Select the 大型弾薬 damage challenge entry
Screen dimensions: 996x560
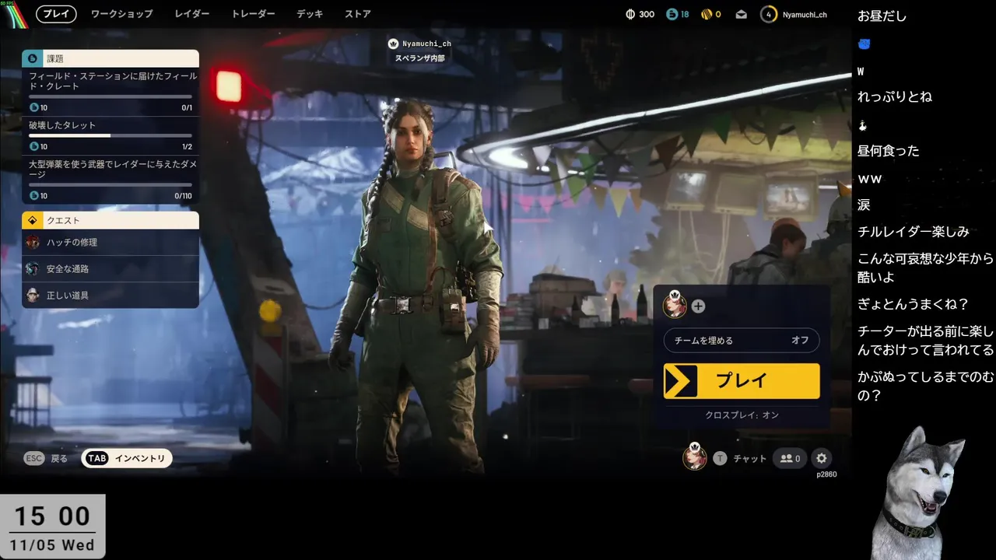click(x=110, y=179)
